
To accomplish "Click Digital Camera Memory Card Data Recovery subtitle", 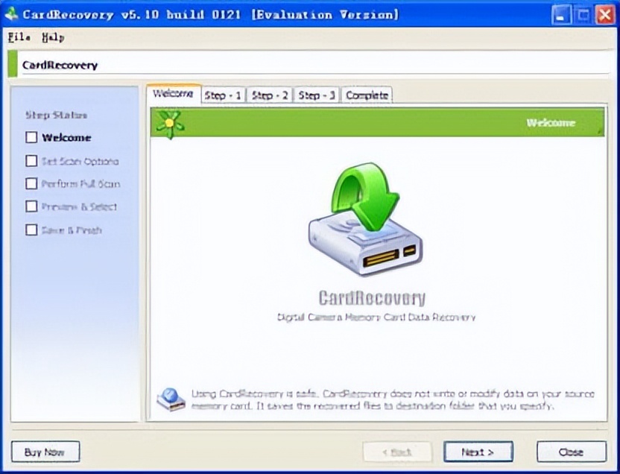I will (x=376, y=317).
